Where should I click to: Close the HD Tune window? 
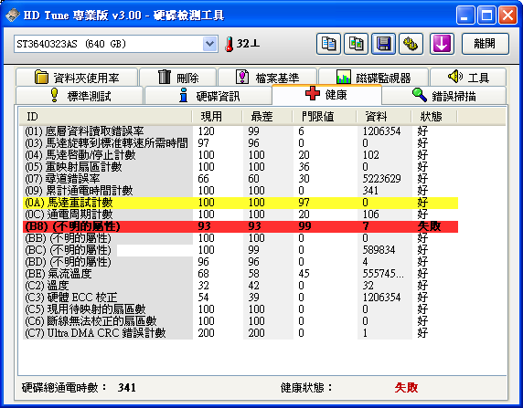[x=508, y=15]
